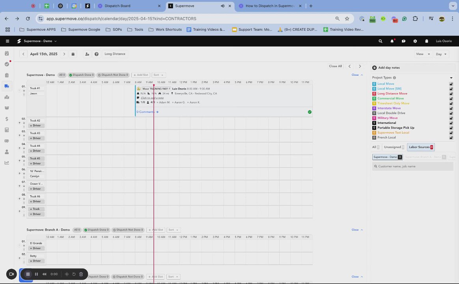The image size is (459, 284).
Task: Open Chrome tab list dropdown
Action: pyautogui.click(x=452, y=6)
